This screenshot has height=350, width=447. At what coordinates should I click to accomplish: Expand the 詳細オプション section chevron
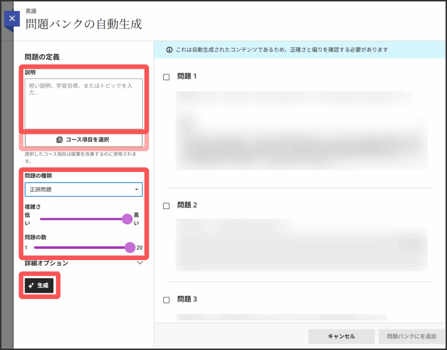(x=140, y=263)
